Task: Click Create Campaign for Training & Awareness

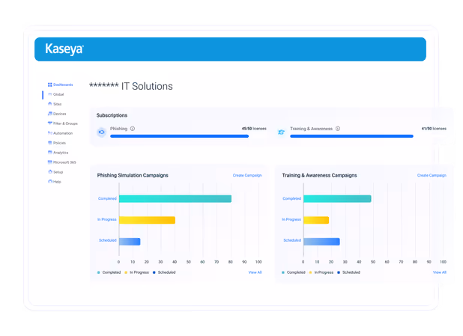Action: [432, 175]
